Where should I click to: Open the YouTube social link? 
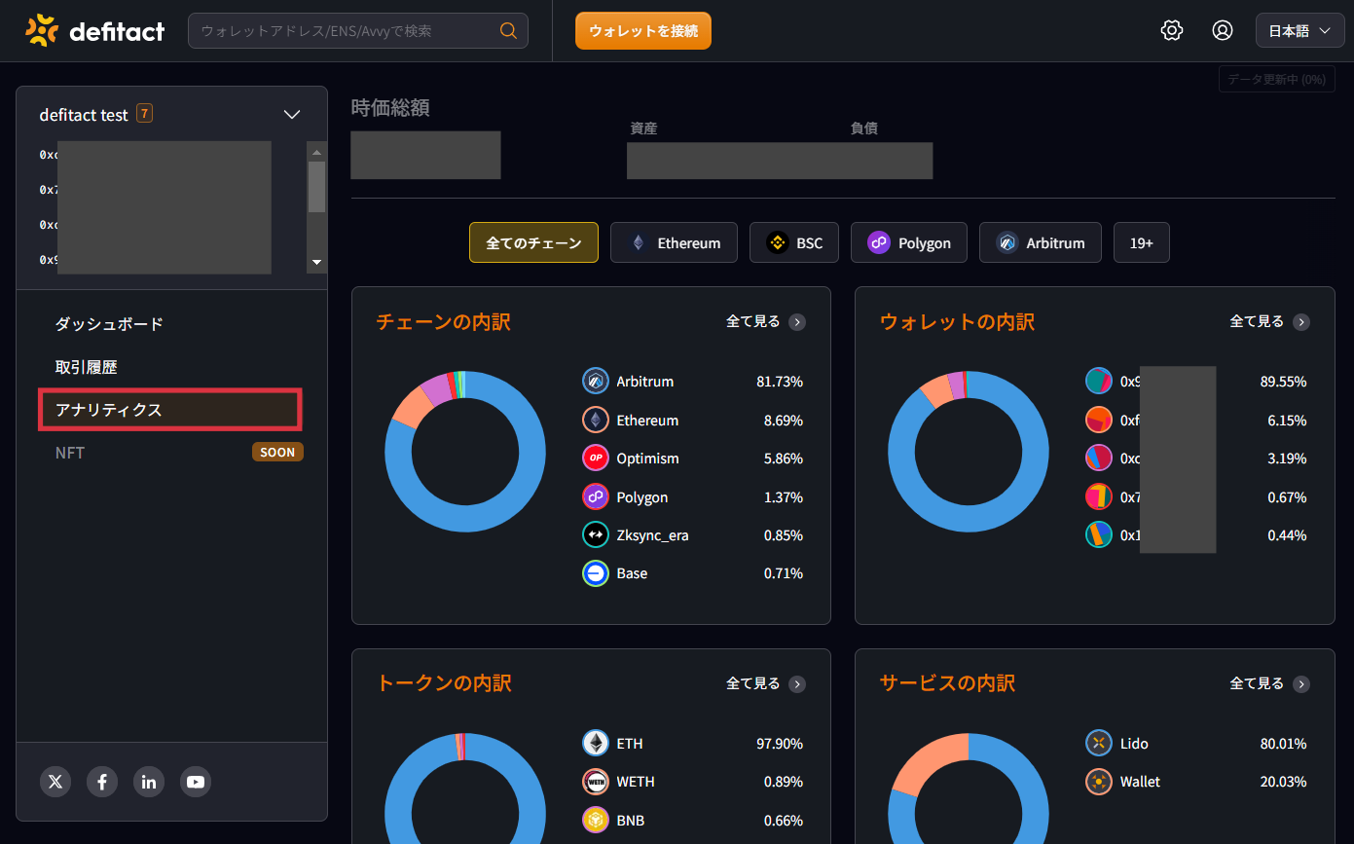click(196, 782)
